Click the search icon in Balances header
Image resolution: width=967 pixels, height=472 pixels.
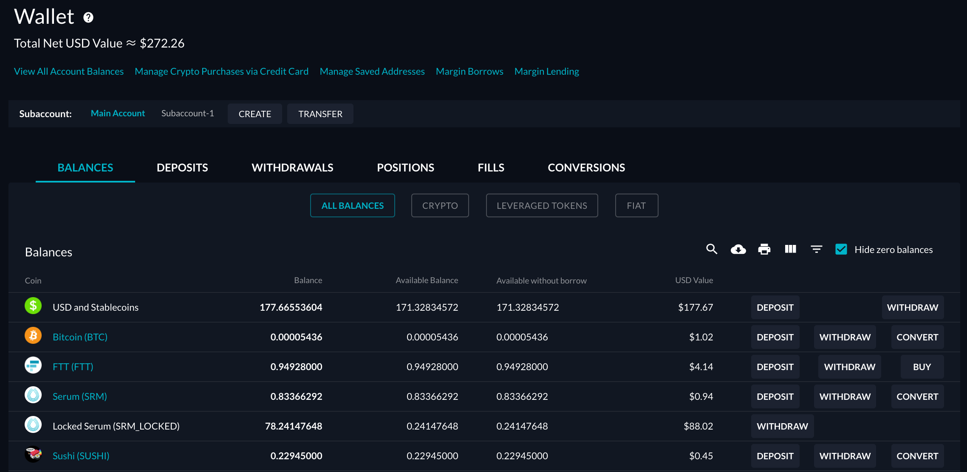tap(712, 249)
